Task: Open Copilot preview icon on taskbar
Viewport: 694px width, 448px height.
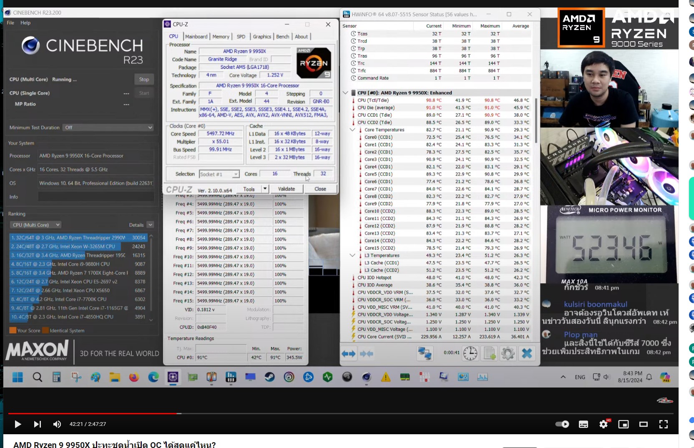Action: click(x=665, y=377)
